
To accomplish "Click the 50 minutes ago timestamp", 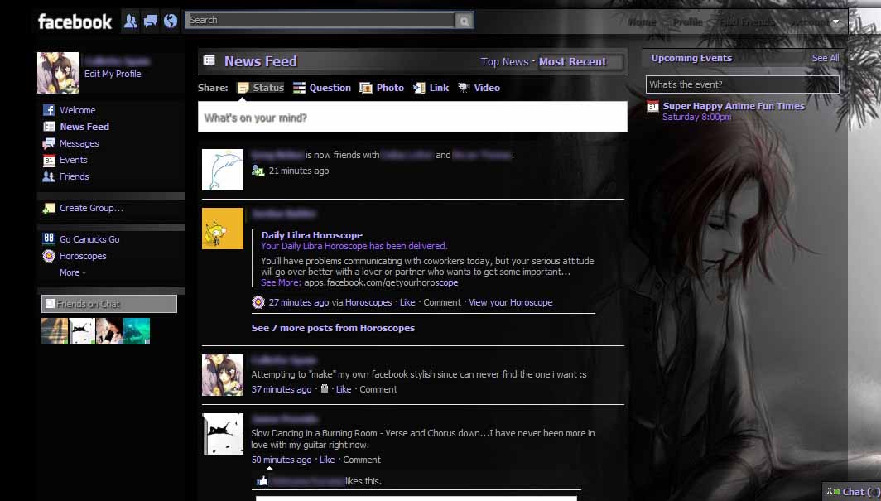I will pyautogui.click(x=281, y=460).
